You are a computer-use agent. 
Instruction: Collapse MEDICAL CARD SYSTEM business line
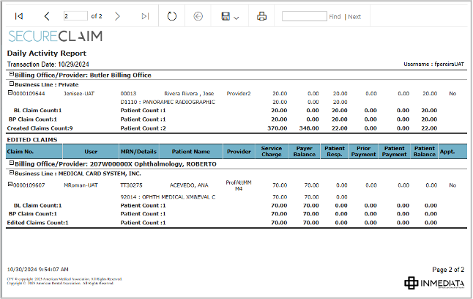coord(10,174)
